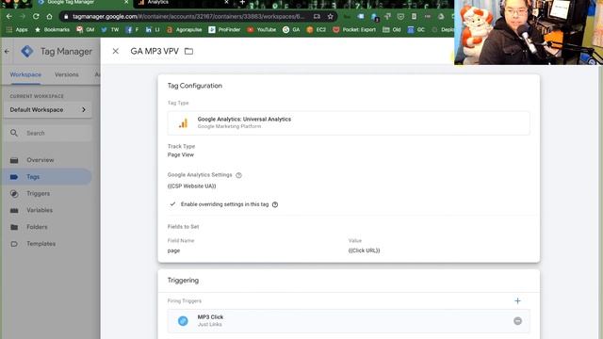The height and width of the screenshot is (339, 603).
Task: Click the Tag Configuration heading
Action: 195,86
